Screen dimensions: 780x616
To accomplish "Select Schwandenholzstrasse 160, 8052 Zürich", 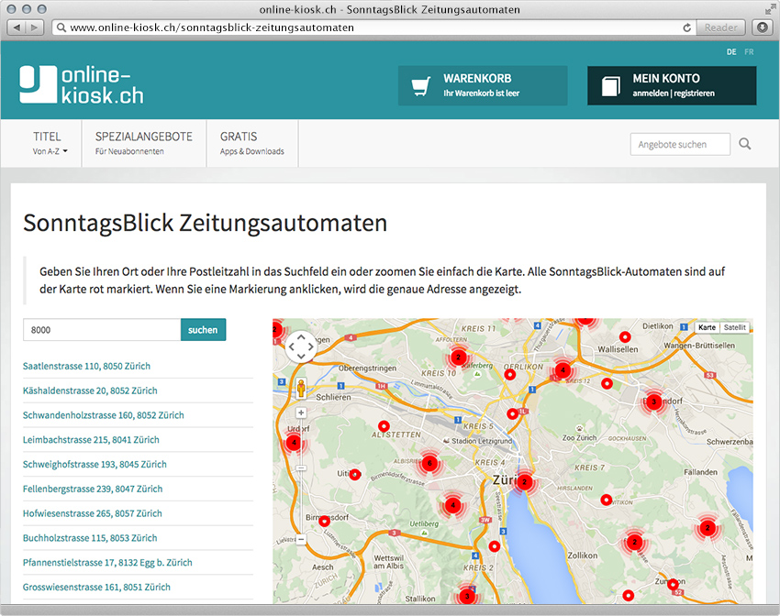I will coord(104,415).
